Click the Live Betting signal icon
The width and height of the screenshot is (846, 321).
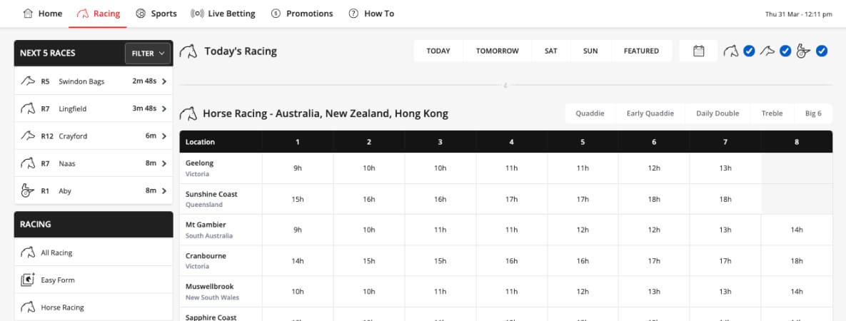197,14
